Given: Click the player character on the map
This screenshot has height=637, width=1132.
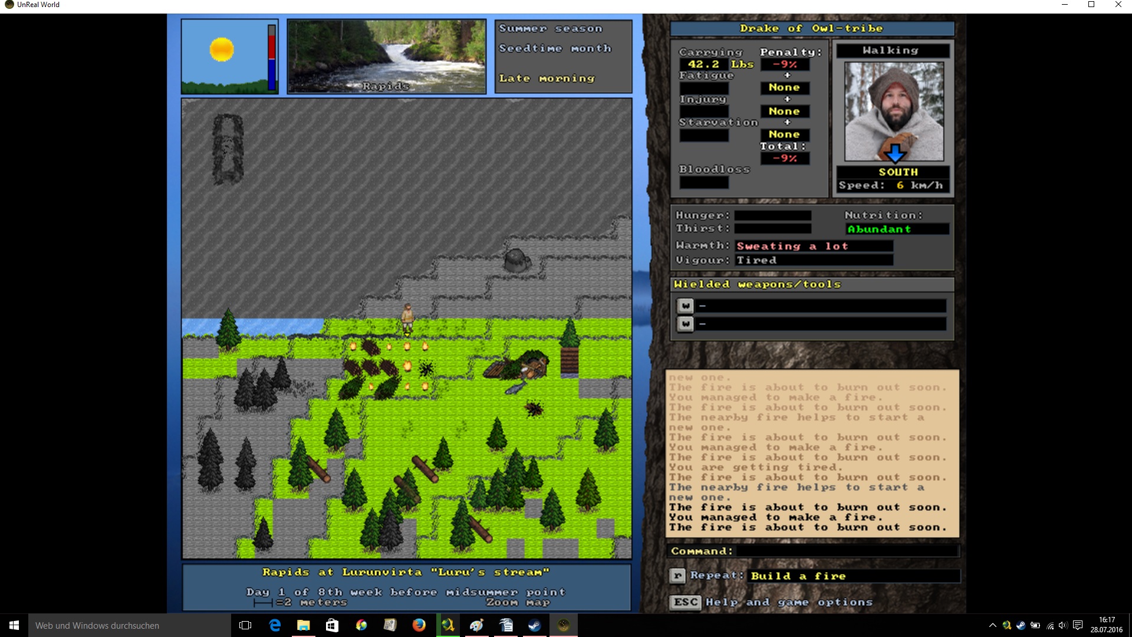Looking at the screenshot, I should click(407, 317).
